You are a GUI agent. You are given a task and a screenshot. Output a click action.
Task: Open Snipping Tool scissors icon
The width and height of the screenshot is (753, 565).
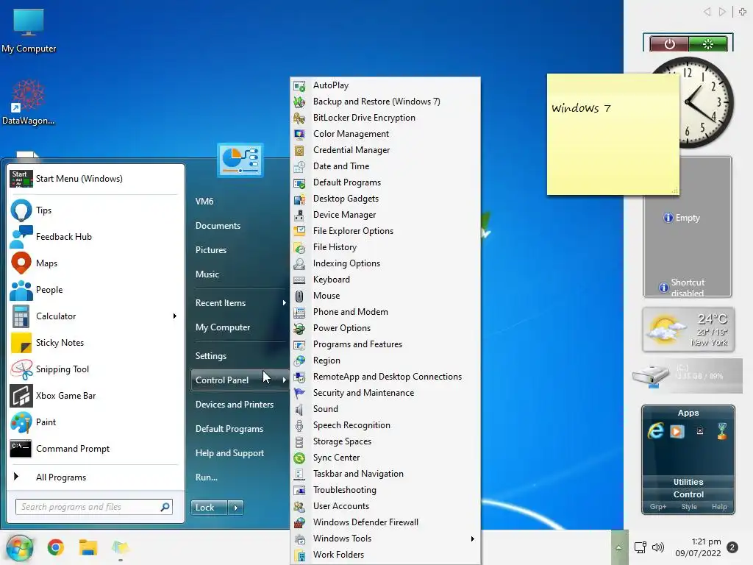click(21, 369)
